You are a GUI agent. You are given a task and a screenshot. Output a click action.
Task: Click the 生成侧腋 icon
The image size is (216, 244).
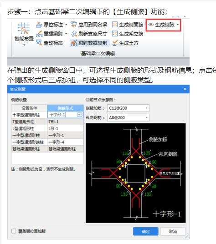(x=151, y=25)
